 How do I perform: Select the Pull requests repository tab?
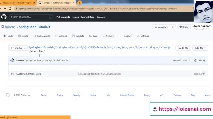click(42, 36)
